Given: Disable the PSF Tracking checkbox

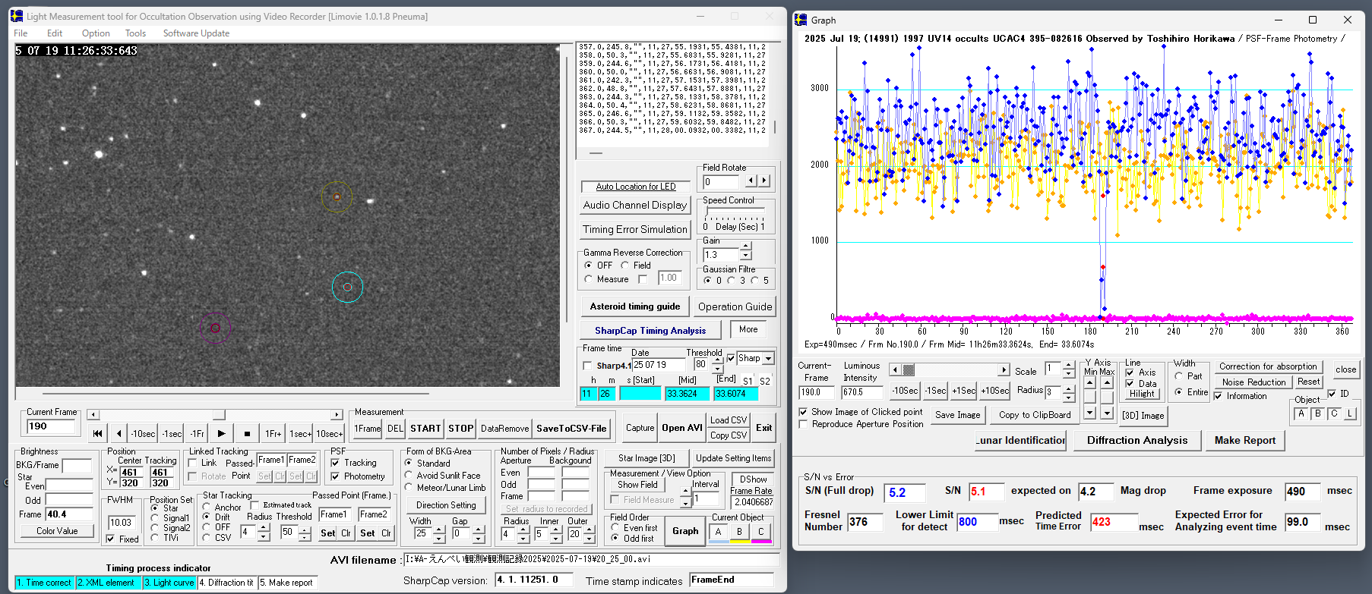Looking at the screenshot, I should pyautogui.click(x=335, y=463).
